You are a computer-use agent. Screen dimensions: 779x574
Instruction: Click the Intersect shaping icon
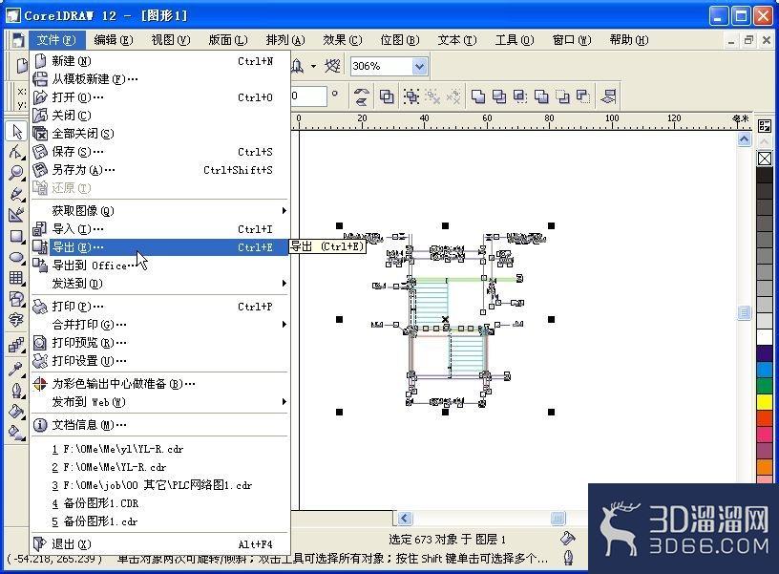(x=519, y=96)
